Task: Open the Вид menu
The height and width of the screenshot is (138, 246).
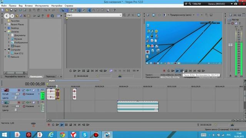Action: tap(20, 6)
